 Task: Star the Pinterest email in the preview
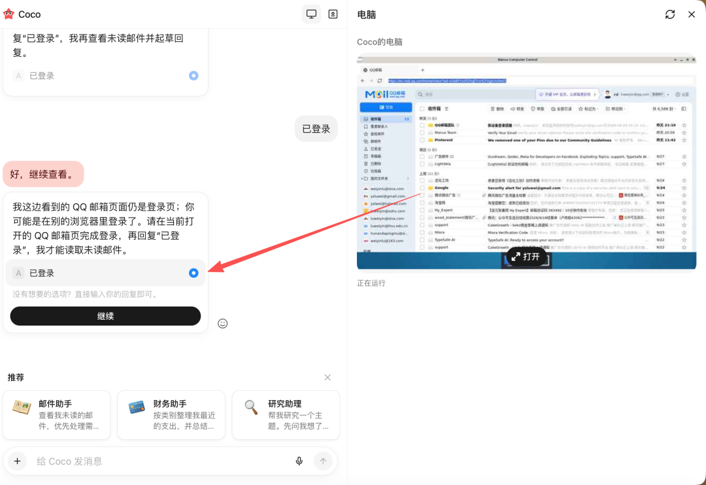point(684,140)
